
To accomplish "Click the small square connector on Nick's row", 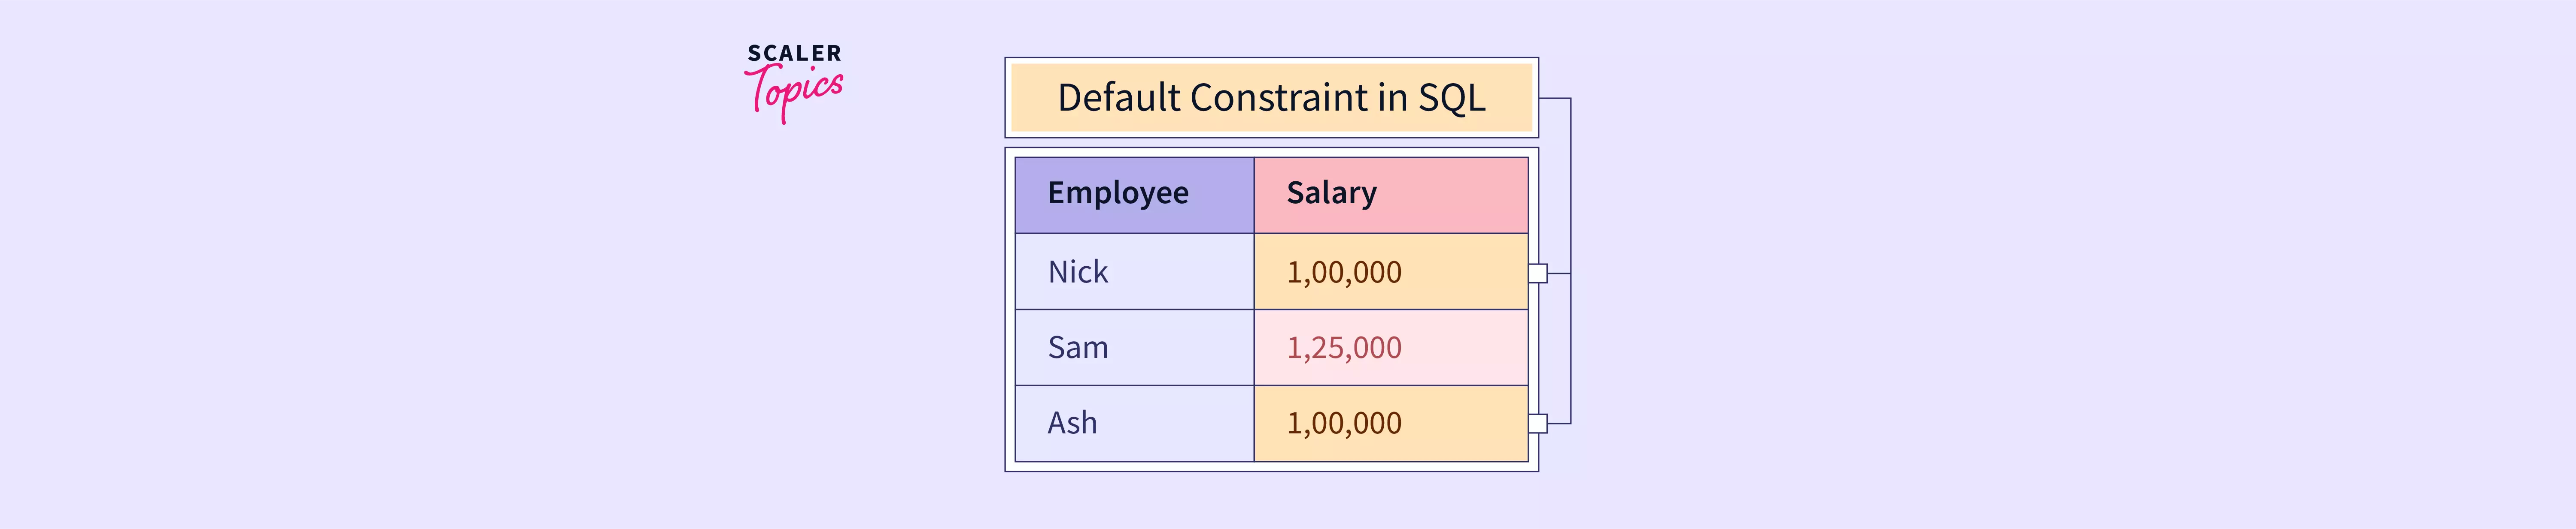I will [1538, 273].
